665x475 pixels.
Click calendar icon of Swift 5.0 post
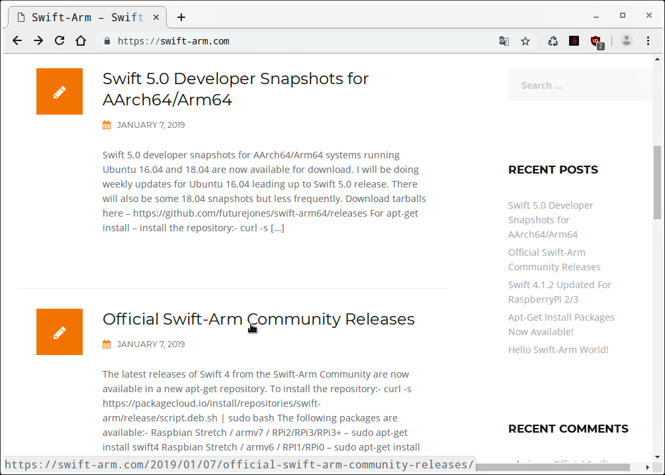click(107, 125)
